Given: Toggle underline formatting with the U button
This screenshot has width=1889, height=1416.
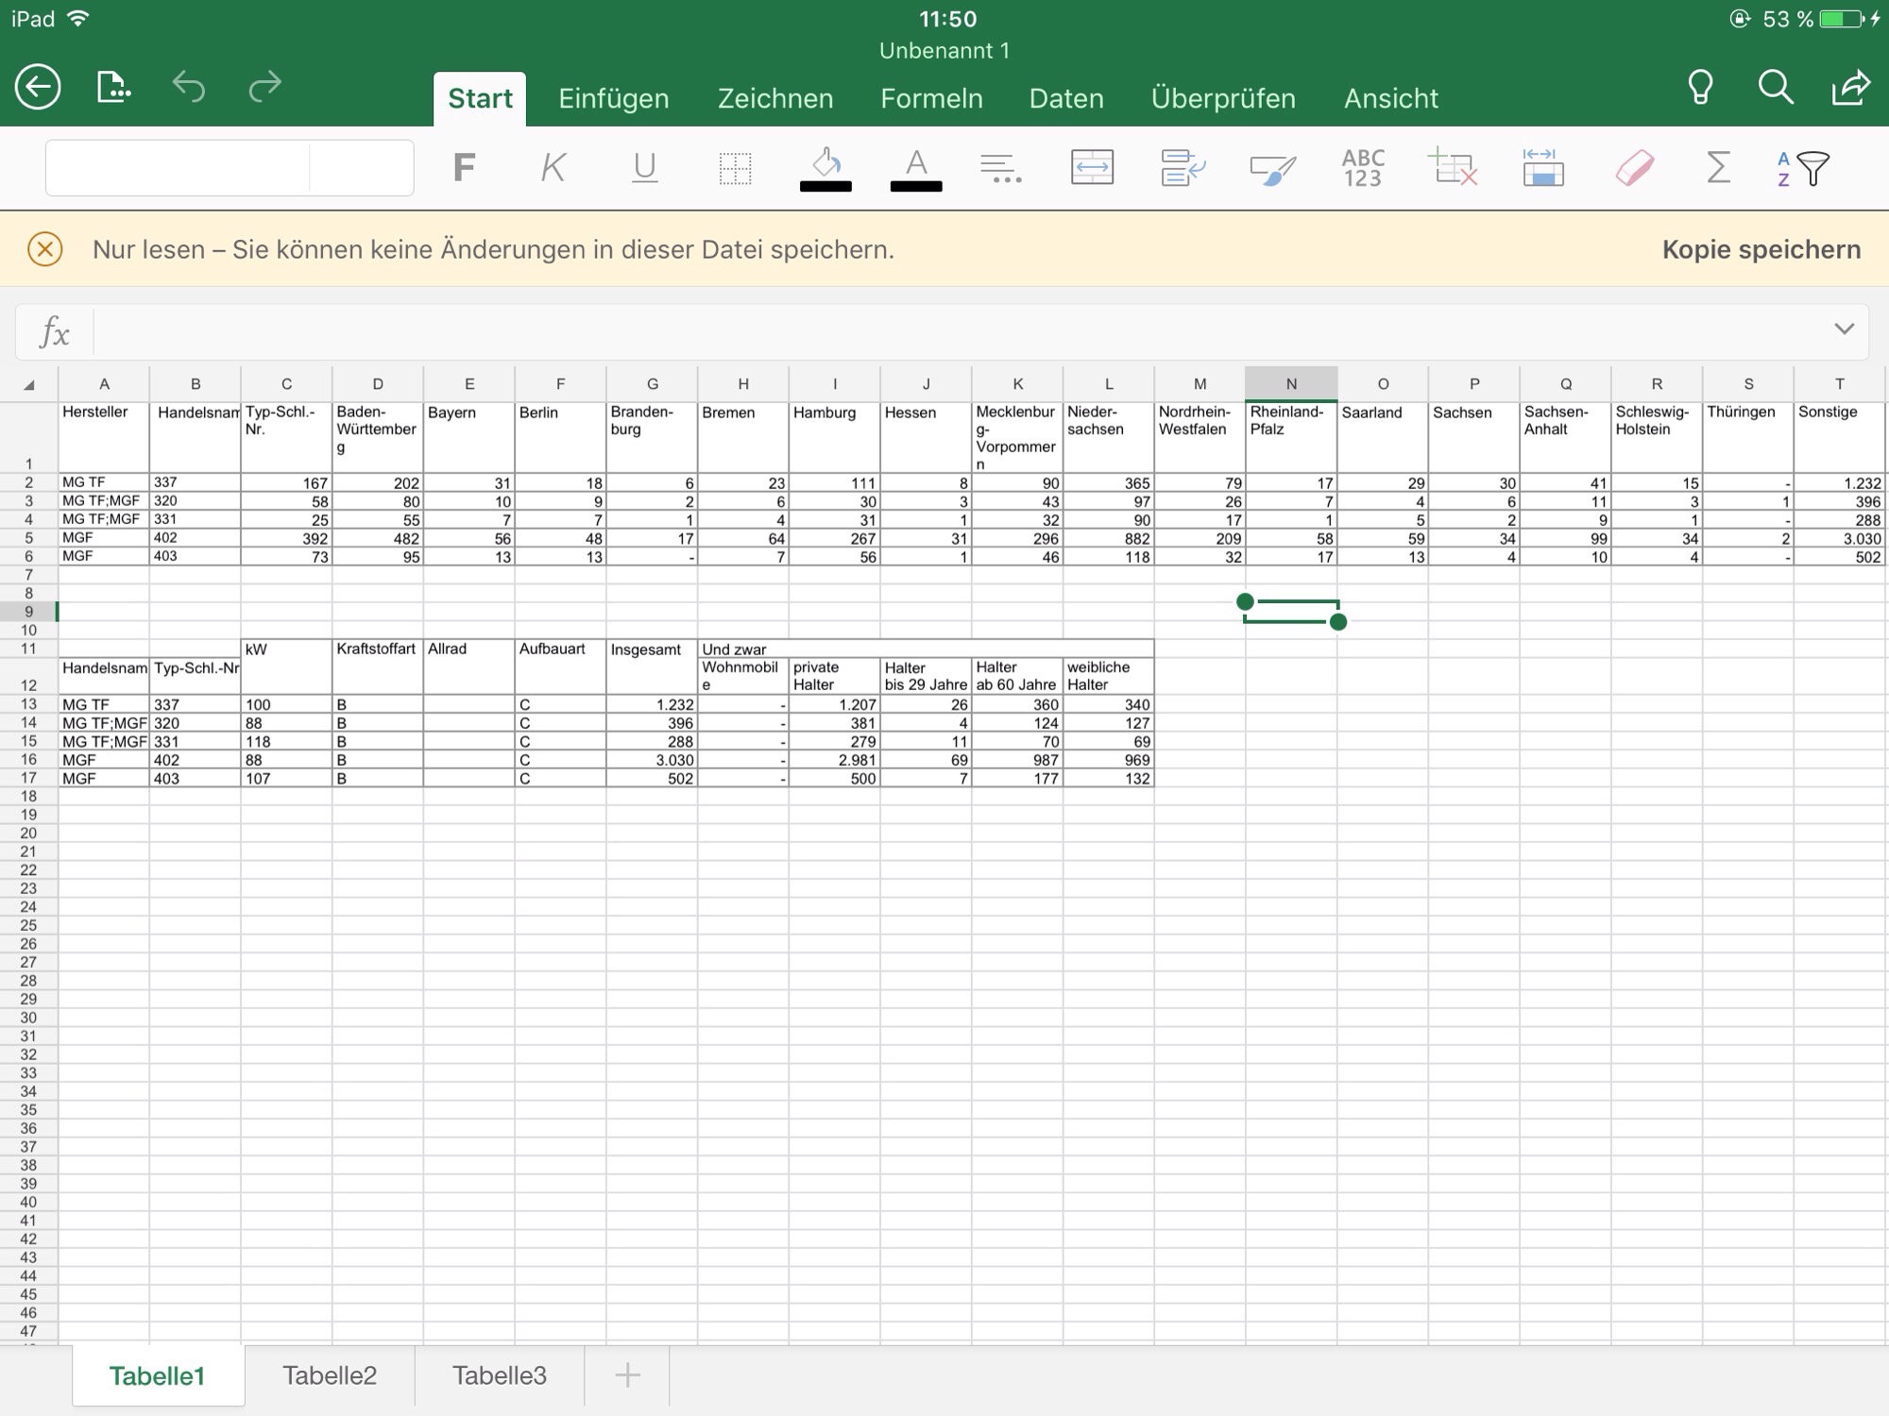Looking at the screenshot, I should tap(644, 168).
